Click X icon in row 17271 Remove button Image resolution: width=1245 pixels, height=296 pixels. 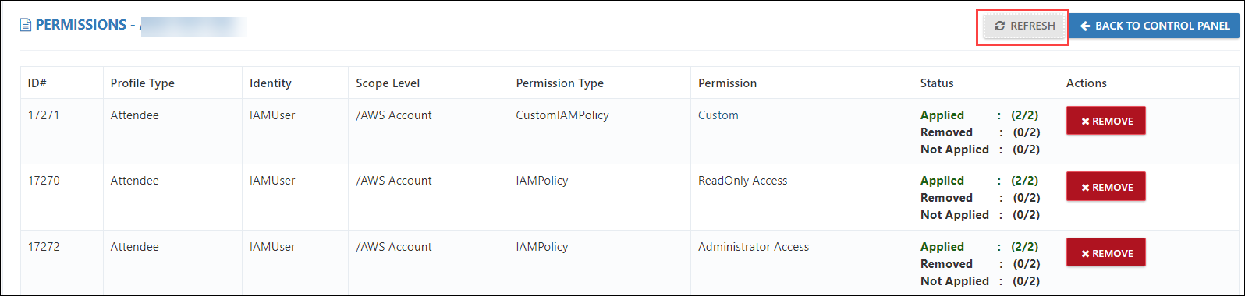click(1084, 122)
